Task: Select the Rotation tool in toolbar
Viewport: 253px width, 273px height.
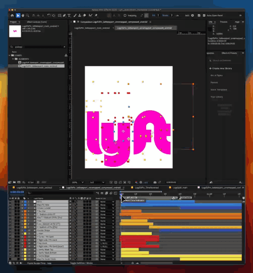Action: [49, 16]
